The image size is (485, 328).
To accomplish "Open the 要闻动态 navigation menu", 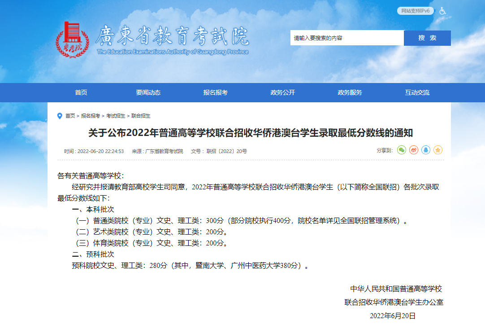I will 148,92.
